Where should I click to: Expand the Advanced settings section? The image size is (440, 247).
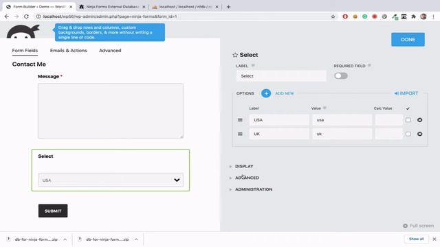click(247, 178)
